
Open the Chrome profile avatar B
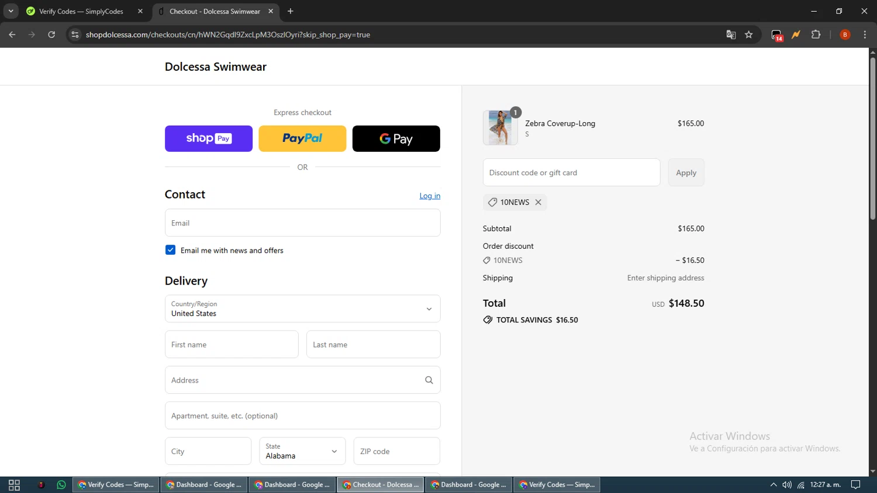tap(845, 34)
